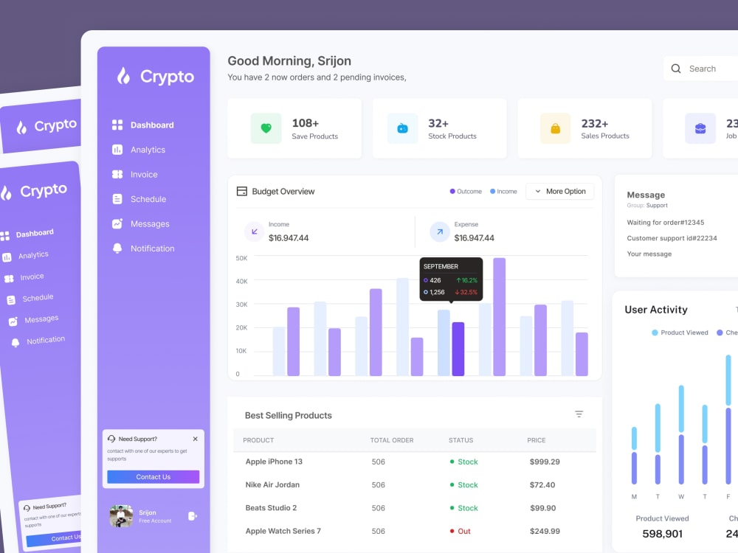The width and height of the screenshot is (738, 553).
Task: Click the purple briefcase Job icon
Action: (700, 128)
